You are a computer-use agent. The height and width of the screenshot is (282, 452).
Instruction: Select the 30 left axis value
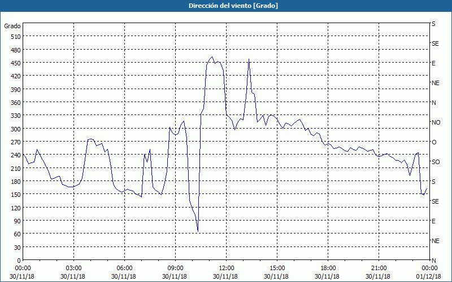(x=18, y=248)
